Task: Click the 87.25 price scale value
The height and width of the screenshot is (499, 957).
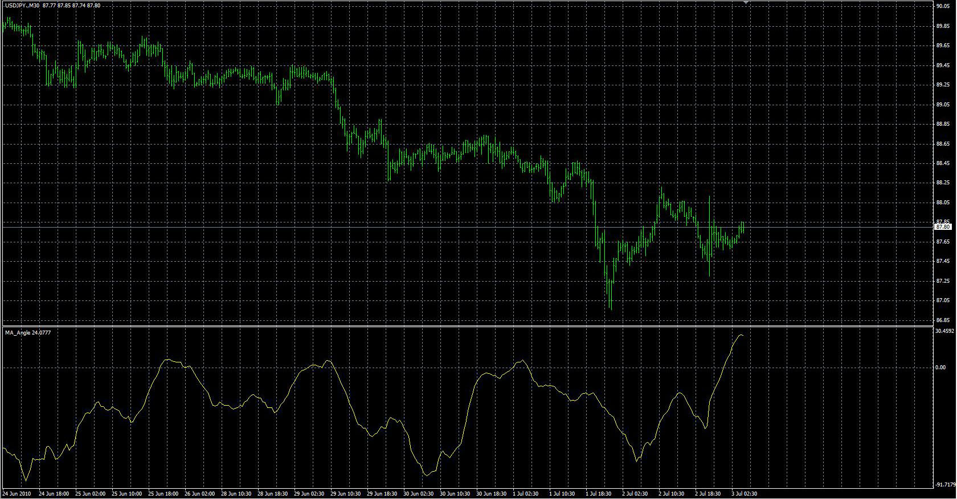Action: pyautogui.click(x=943, y=281)
